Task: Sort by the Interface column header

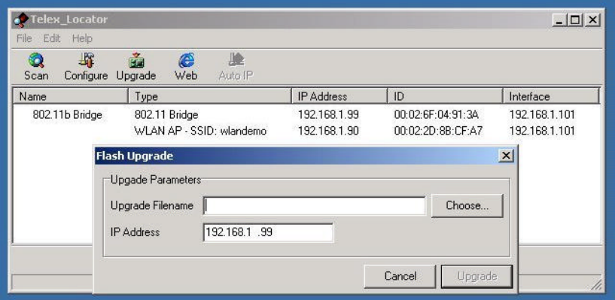Action: 551,96
